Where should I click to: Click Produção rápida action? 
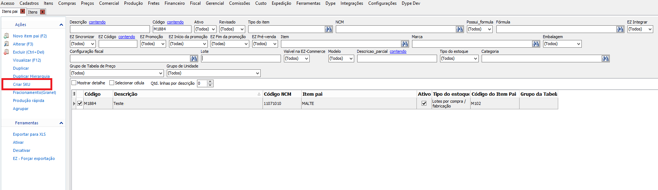29,101
